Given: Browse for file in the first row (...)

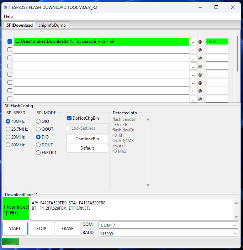Looking at the screenshot, I should 194,42.
